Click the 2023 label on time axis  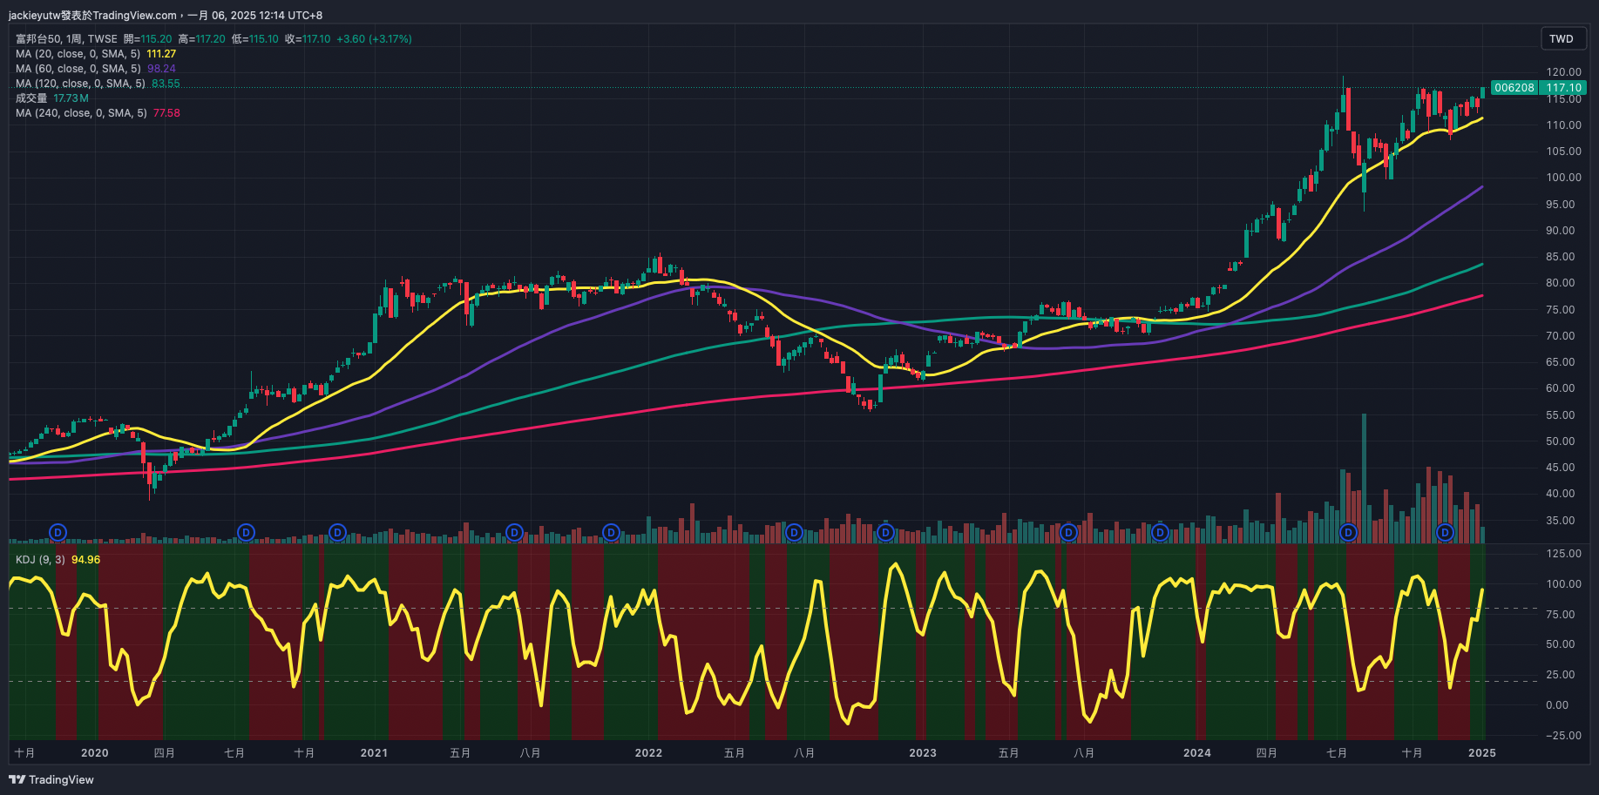922,753
